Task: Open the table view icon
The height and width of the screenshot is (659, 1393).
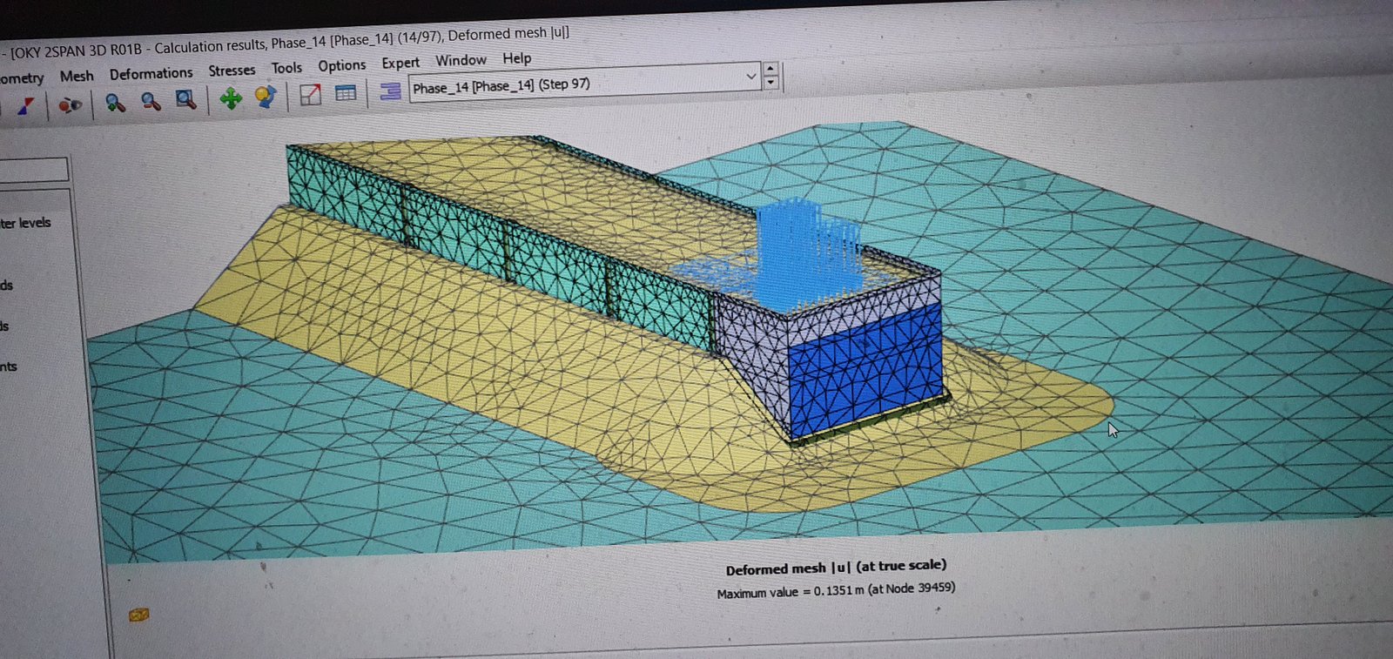Action: [346, 92]
